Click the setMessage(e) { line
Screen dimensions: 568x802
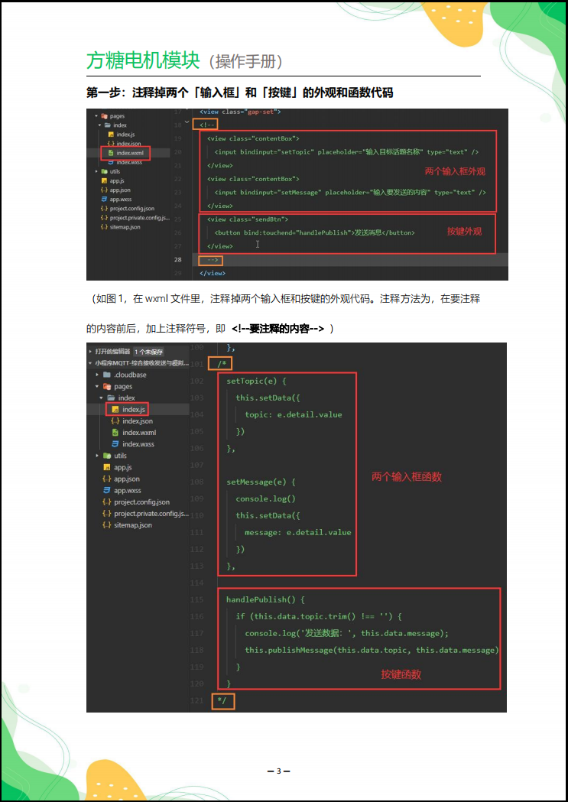[x=261, y=482]
